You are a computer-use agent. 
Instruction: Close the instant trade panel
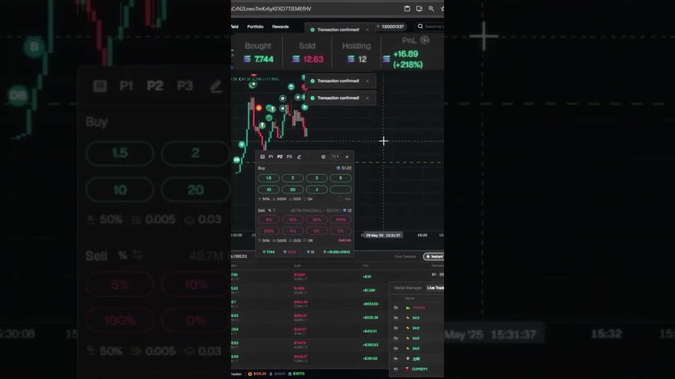[346, 157]
